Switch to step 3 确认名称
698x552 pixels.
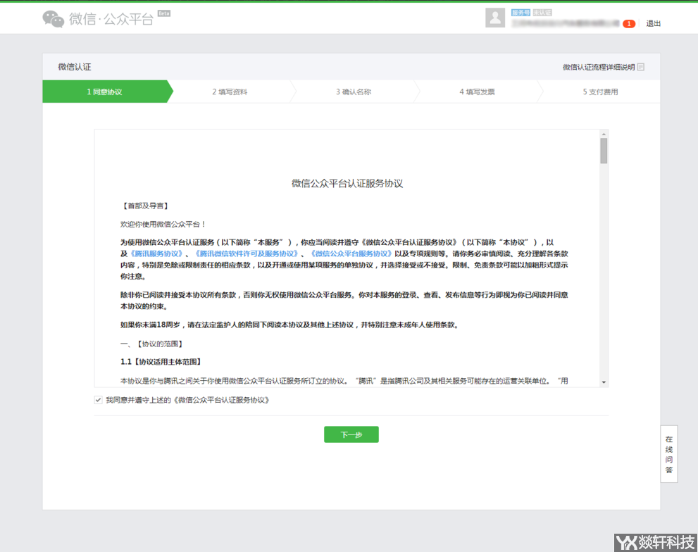[x=356, y=91]
